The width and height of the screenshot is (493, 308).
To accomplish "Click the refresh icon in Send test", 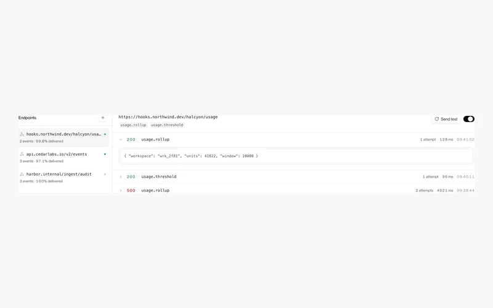I will pyautogui.click(x=437, y=119).
